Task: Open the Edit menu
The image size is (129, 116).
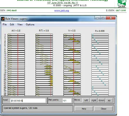Action: point(12,24)
